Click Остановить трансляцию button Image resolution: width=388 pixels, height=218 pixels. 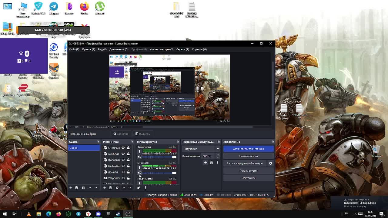tap(249, 149)
